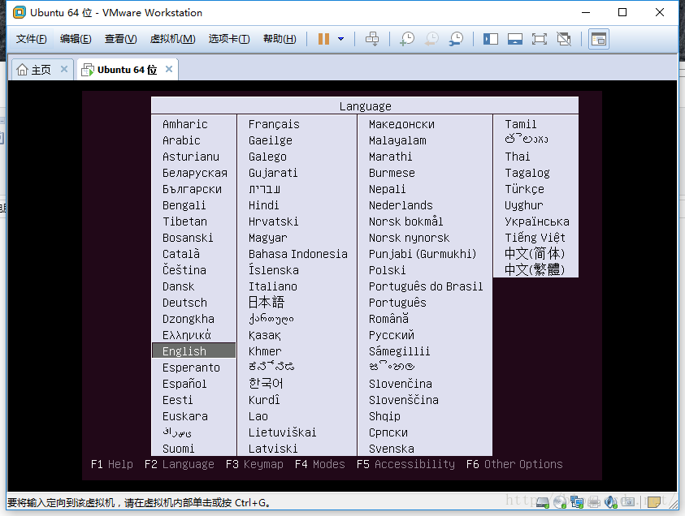Screen dimensions: 685x516
Task: Click F6 Other Options
Action: (x=514, y=464)
